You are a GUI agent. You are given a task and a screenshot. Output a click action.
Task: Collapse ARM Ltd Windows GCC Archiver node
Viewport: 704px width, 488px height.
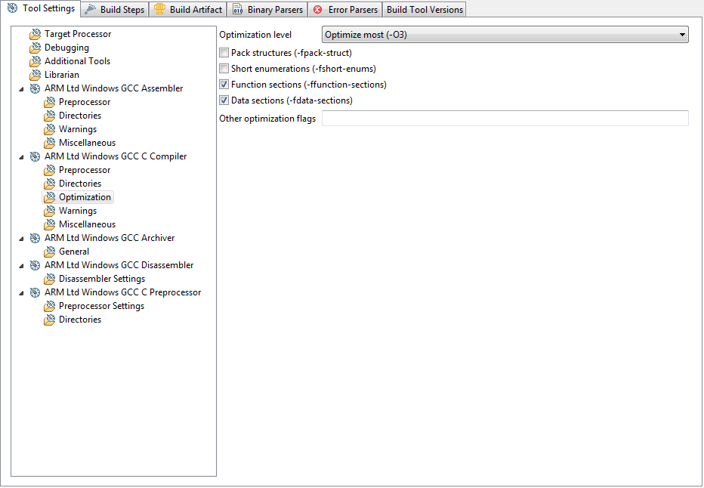point(21,239)
